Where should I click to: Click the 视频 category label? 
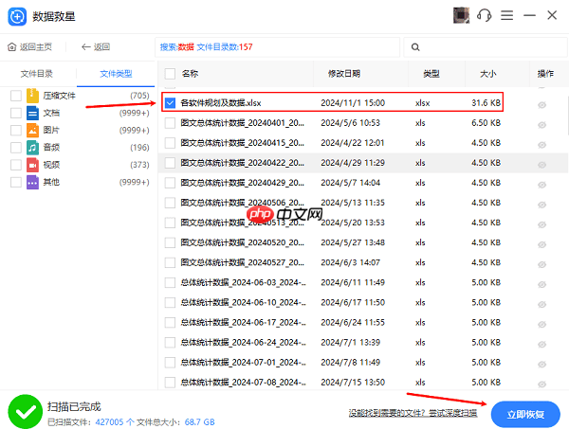coord(51,165)
